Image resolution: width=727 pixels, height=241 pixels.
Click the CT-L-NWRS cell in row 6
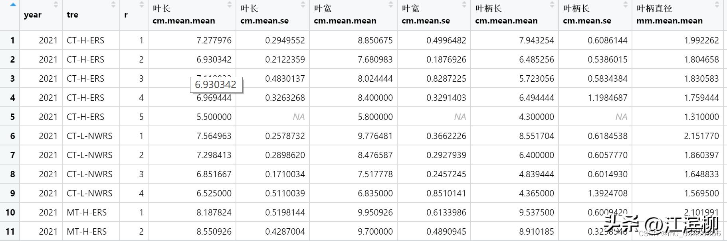tap(89, 136)
